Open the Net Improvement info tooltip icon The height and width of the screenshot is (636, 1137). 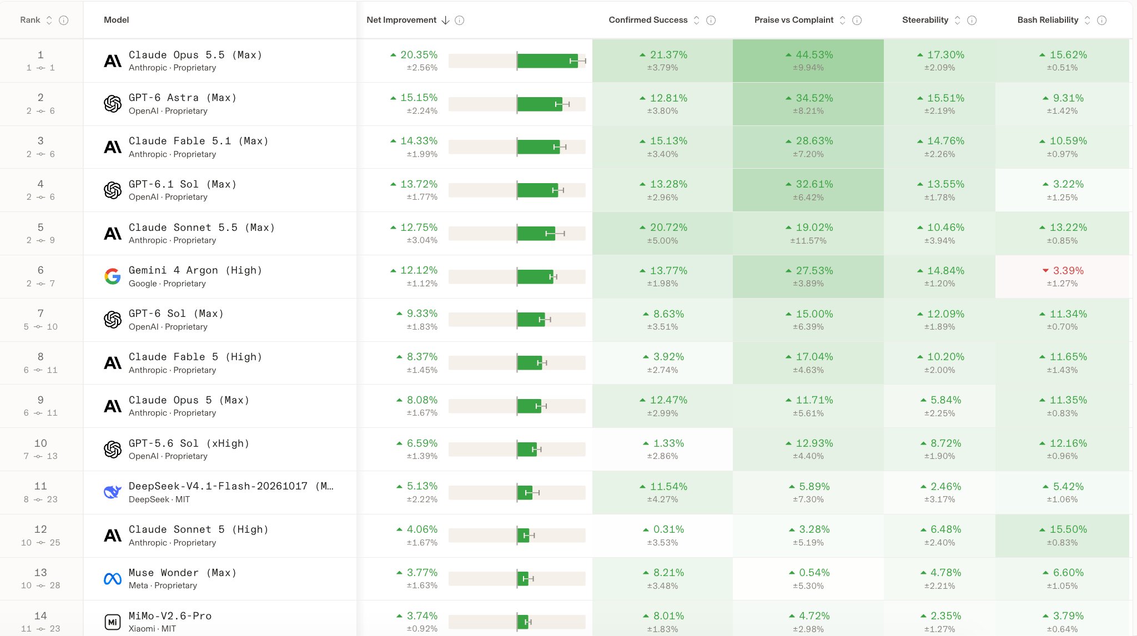pos(460,20)
